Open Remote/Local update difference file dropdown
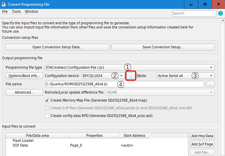 pyautogui.click(x=161, y=92)
